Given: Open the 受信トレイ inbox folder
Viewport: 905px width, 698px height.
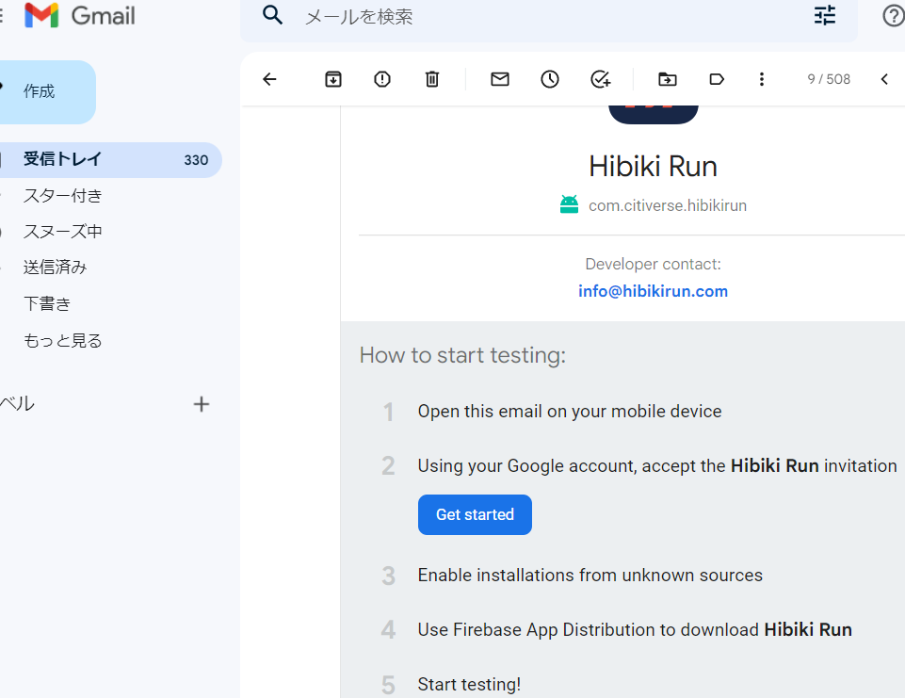Looking at the screenshot, I should (x=109, y=160).
